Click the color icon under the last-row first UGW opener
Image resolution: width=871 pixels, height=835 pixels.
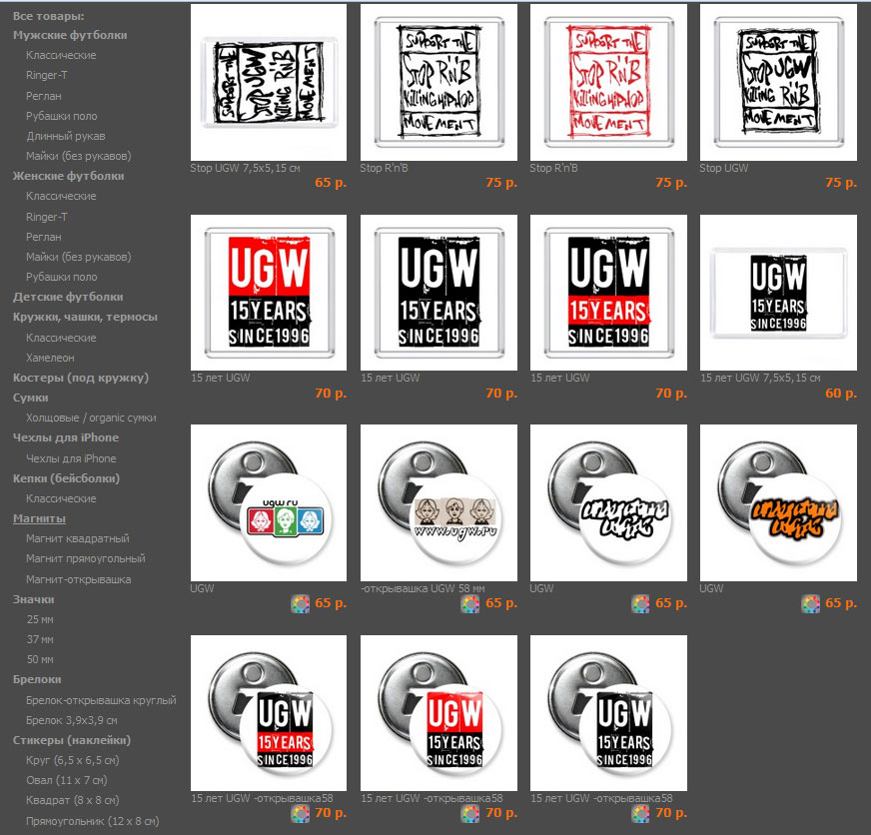tap(301, 814)
